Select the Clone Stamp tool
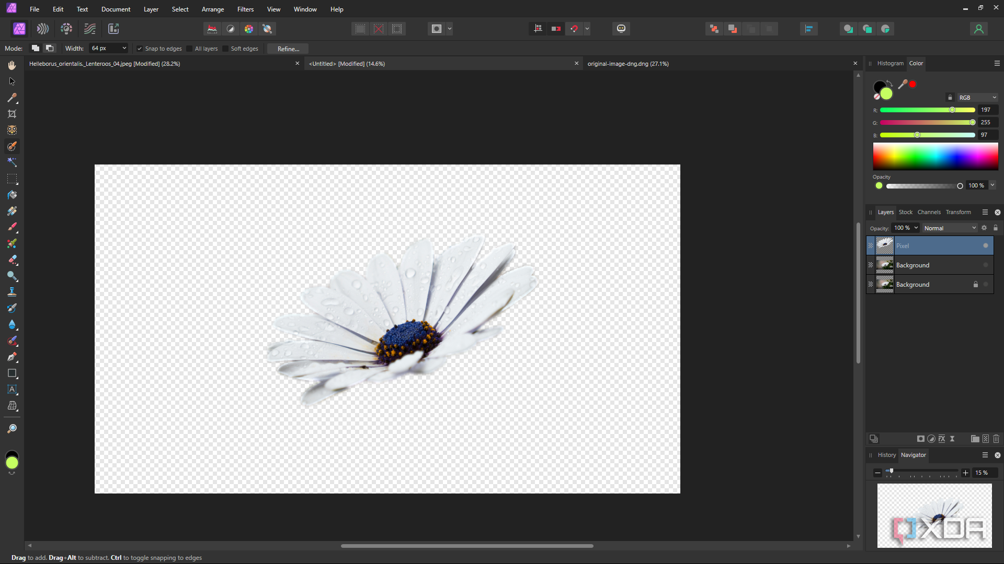Viewport: 1004px width, 564px height. 12,292
